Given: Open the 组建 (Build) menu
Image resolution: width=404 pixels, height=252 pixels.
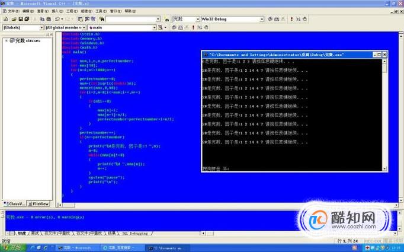Looking at the screenshot, I should point(86,11).
